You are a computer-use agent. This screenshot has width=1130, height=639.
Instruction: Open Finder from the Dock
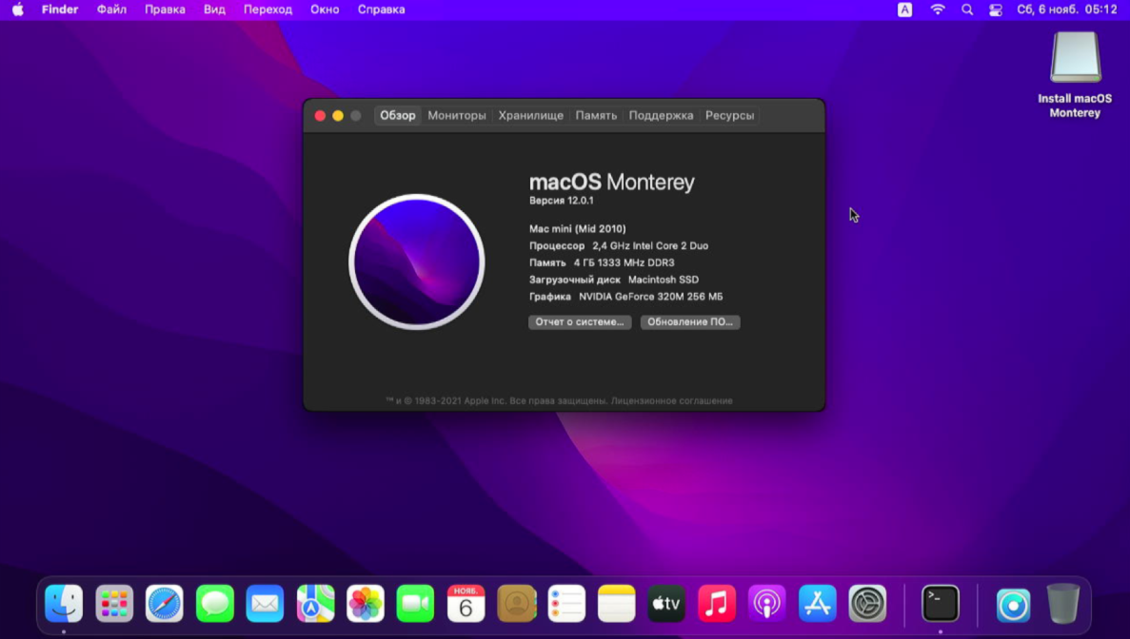tap(64, 603)
